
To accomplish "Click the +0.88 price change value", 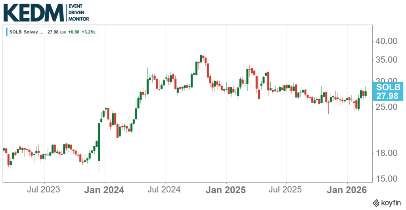I will click(73, 32).
